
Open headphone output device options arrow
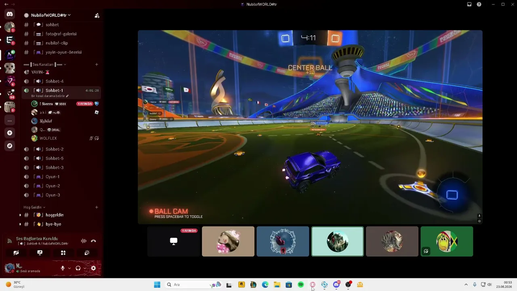85,268
